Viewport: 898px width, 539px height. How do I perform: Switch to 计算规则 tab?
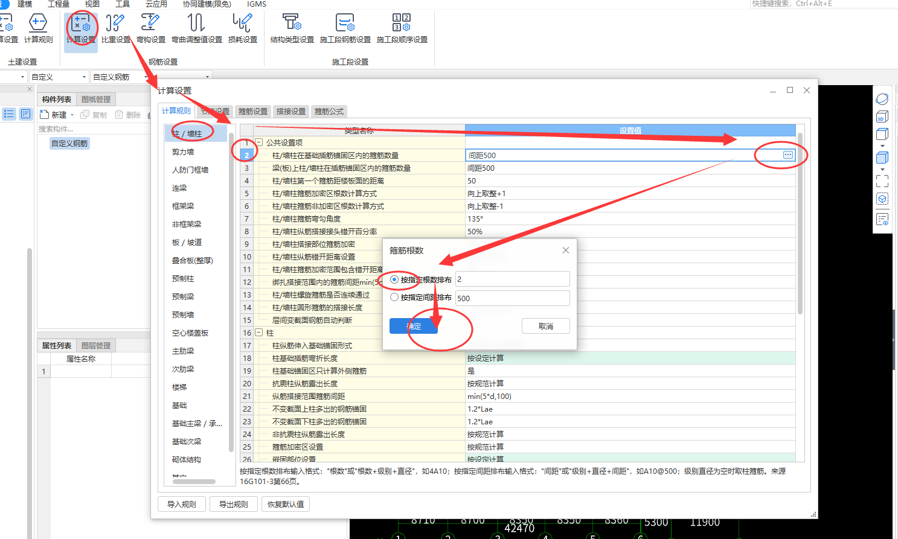176,111
